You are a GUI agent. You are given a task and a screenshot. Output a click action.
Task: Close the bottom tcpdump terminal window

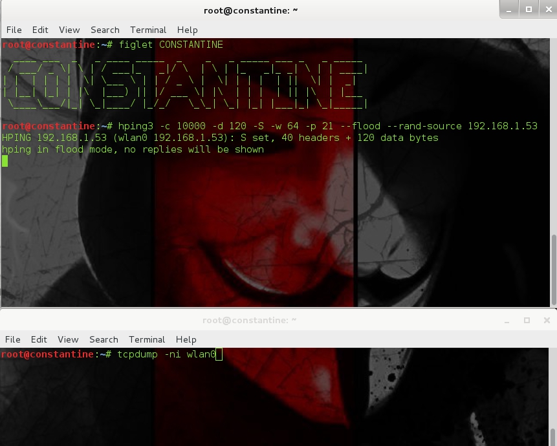click(x=546, y=320)
